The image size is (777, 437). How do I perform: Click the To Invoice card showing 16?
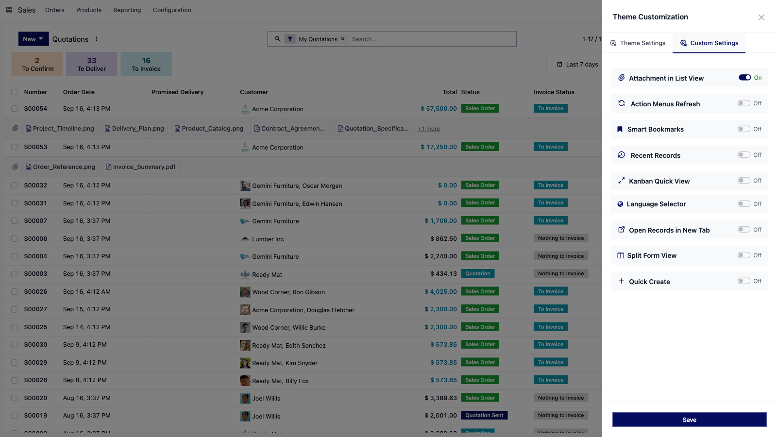click(x=146, y=64)
